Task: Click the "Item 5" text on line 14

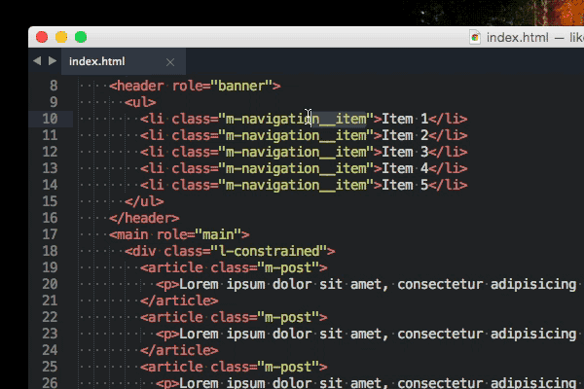Action: tap(405, 185)
